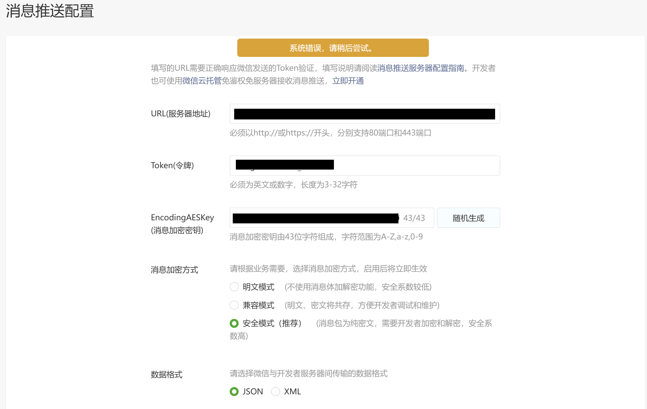The image size is (647, 409).
Task: Select the 明文模式 radio option
Action: click(x=234, y=287)
